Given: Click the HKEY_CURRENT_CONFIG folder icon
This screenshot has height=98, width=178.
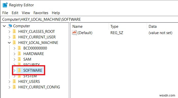Looking at the screenshot, I should pyautogui.click(x=14, y=87).
